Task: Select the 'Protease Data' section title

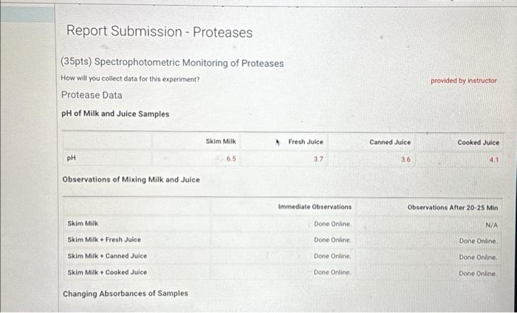Action: pyautogui.click(x=92, y=95)
